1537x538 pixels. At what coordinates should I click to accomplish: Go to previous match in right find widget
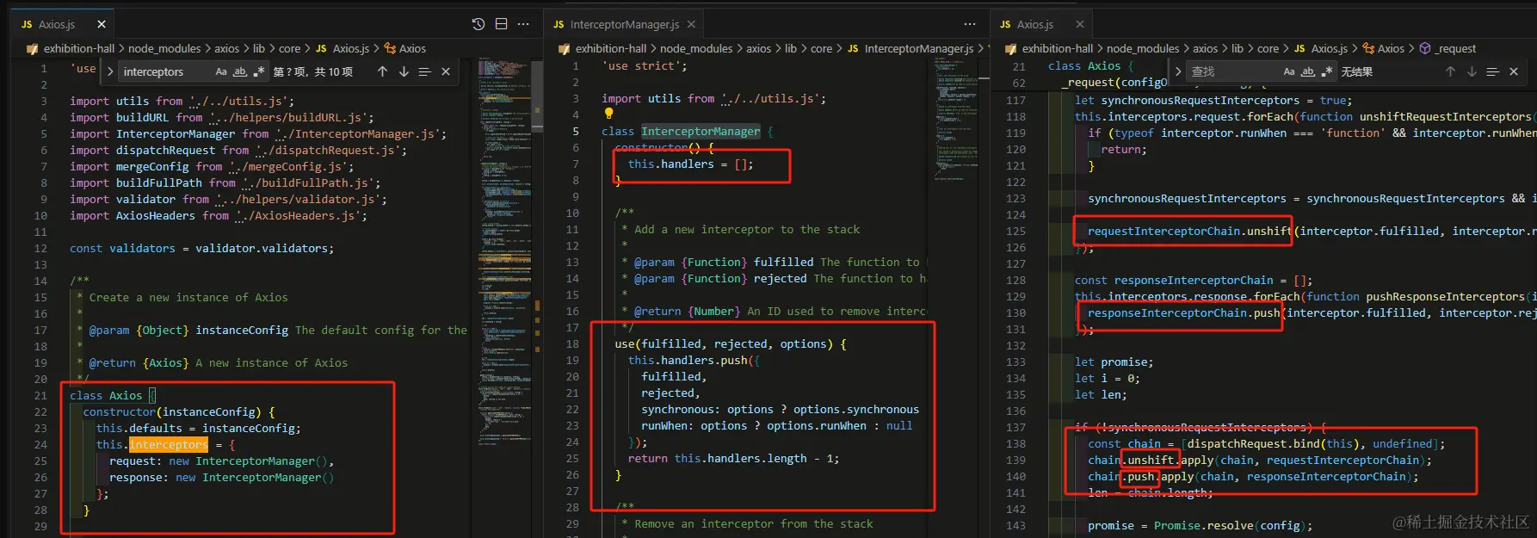tap(1450, 71)
